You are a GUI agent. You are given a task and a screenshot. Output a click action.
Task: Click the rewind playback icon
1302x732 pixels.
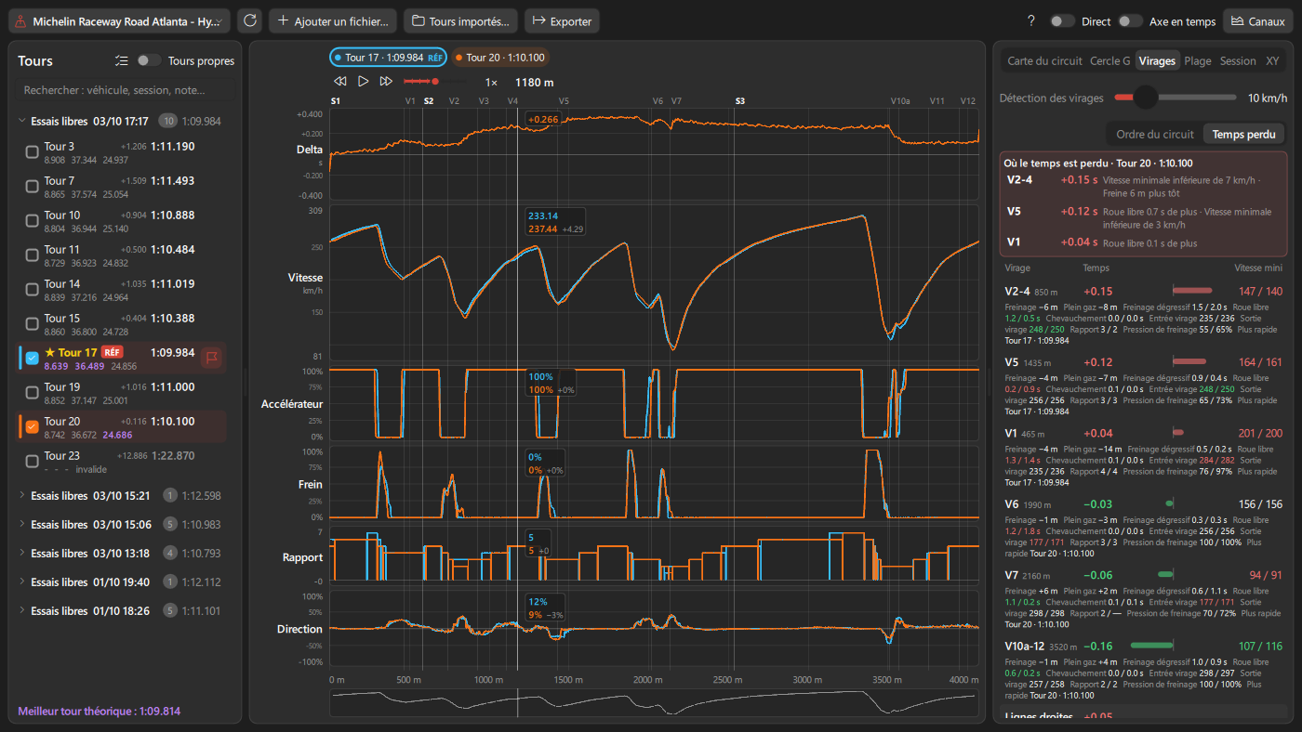pos(340,82)
